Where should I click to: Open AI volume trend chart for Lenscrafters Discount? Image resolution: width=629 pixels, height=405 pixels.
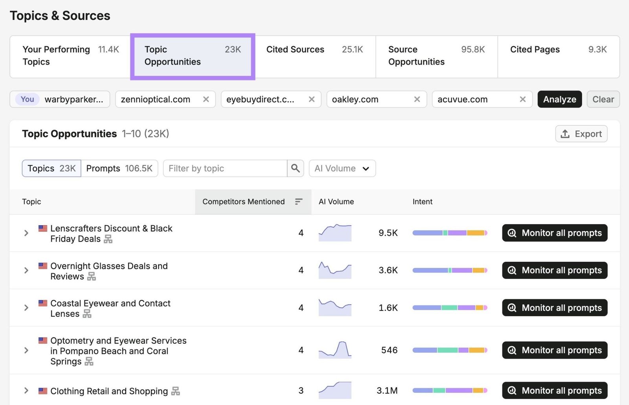(x=335, y=233)
